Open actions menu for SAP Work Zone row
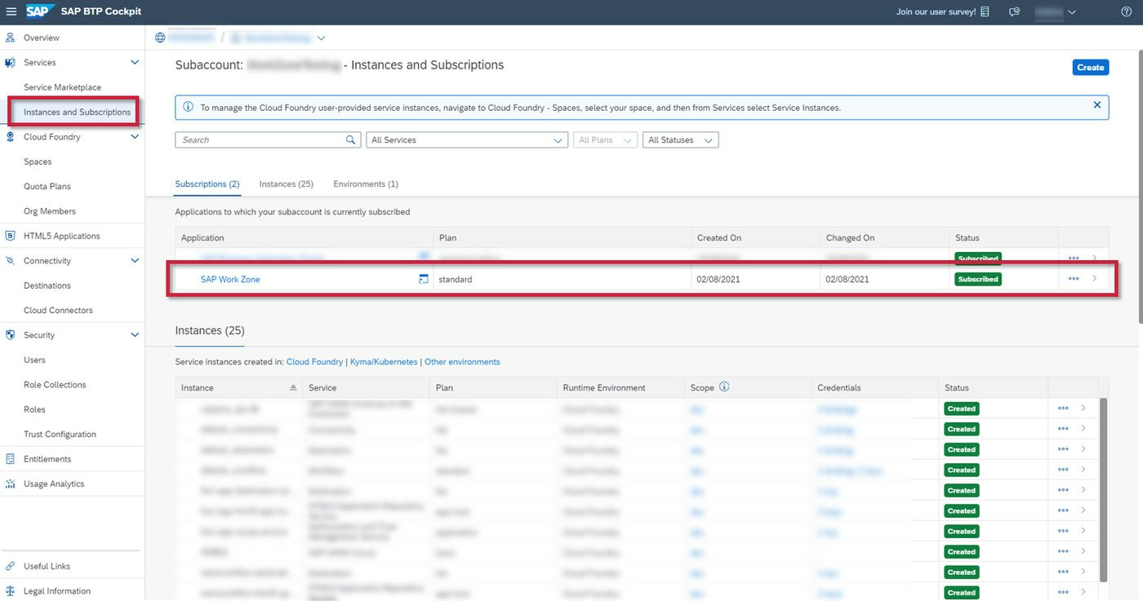 pyautogui.click(x=1074, y=279)
